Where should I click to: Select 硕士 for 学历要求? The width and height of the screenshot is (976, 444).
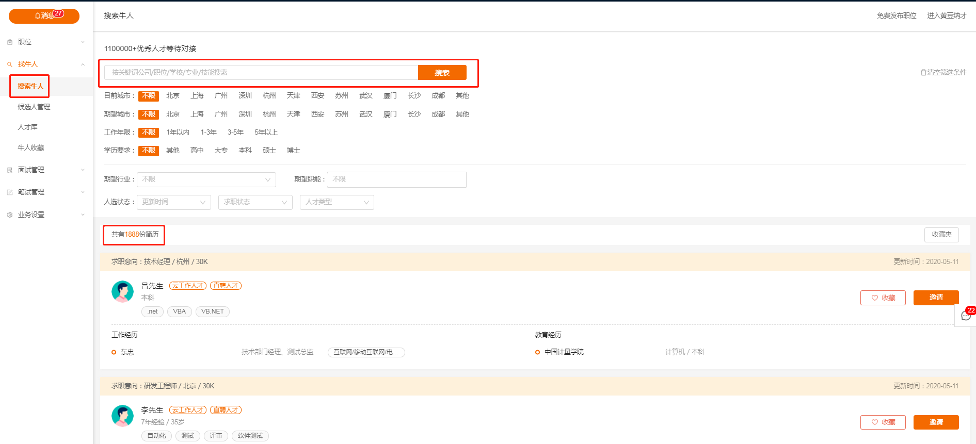pyautogui.click(x=269, y=151)
